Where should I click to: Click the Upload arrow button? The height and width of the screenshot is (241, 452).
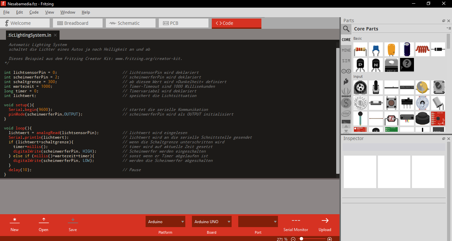pos(325,224)
